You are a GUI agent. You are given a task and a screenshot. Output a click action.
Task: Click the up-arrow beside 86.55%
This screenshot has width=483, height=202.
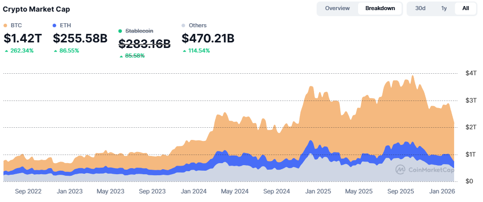(x=56, y=51)
